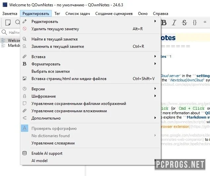Open the Окно menu
Image resolution: width=210 pixels, height=176 pixels.
[143, 14]
